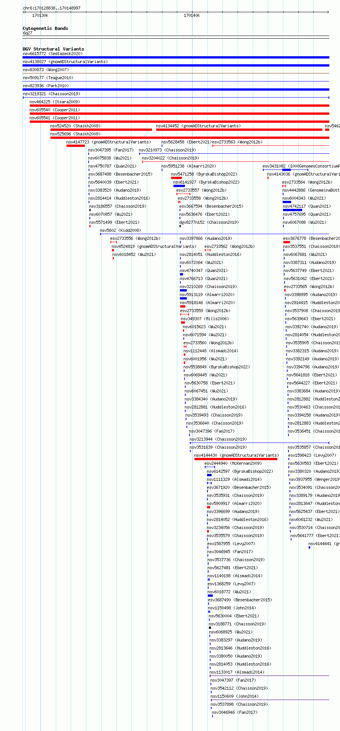Click the 170140k ruler position label
Viewport: 340px width, 731px height.
(192, 15)
